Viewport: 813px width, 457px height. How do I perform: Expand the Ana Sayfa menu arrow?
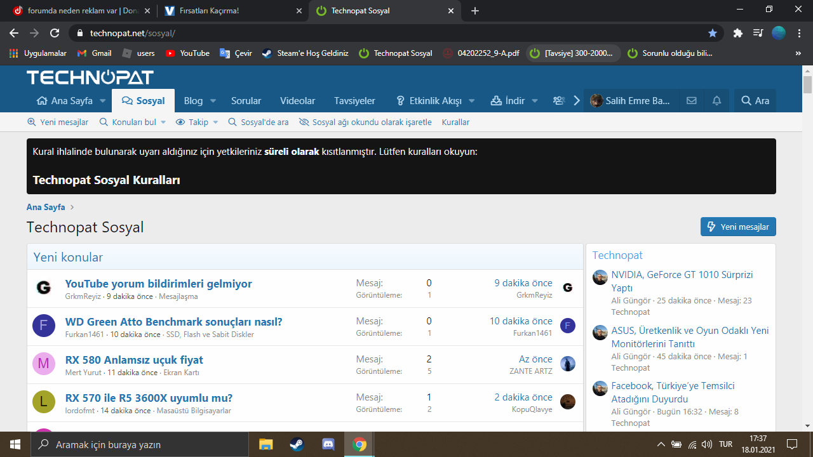tap(102, 101)
